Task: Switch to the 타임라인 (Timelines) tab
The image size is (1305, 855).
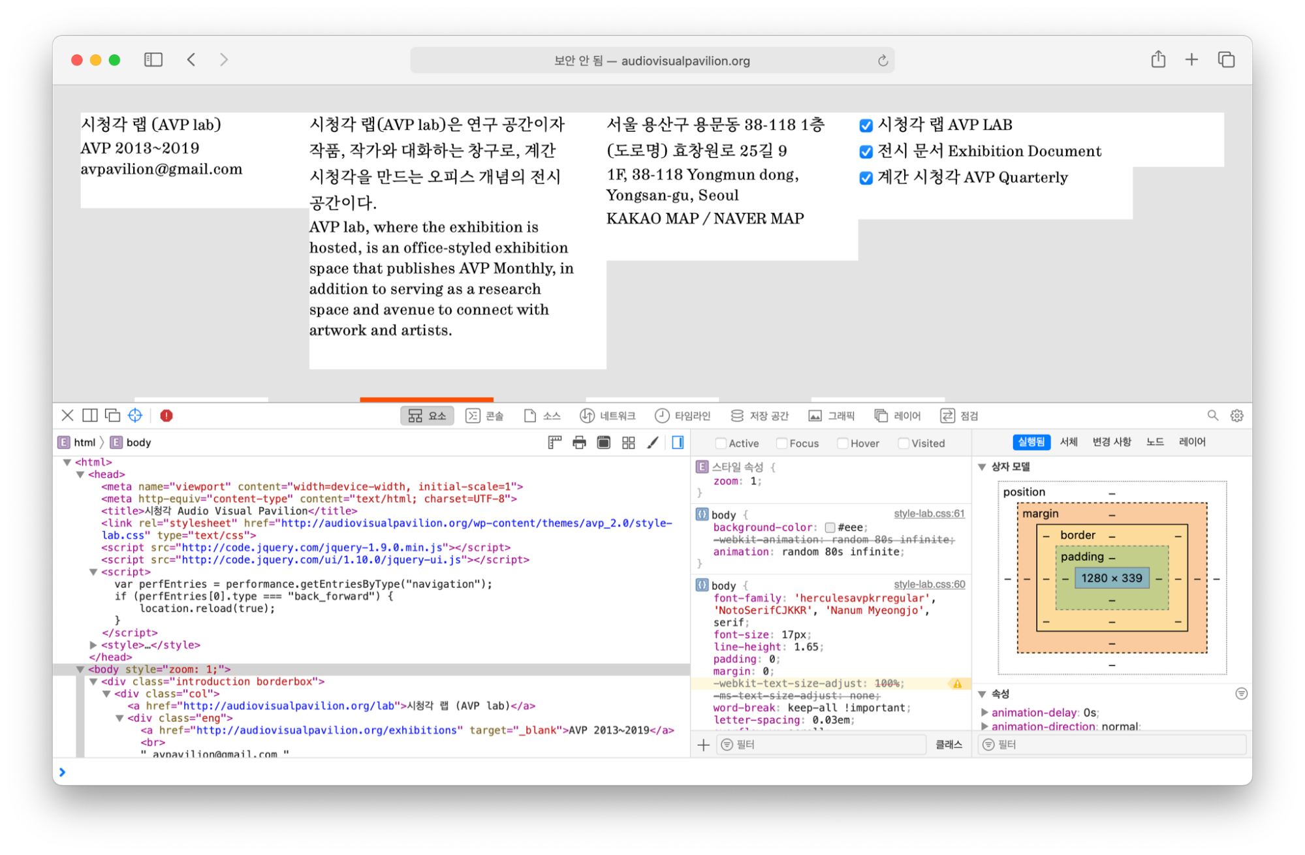Action: (x=682, y=416)
